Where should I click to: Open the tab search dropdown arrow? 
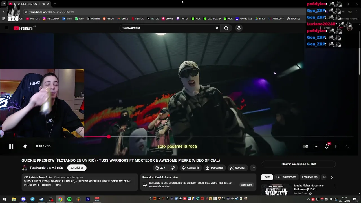point(4,4)
